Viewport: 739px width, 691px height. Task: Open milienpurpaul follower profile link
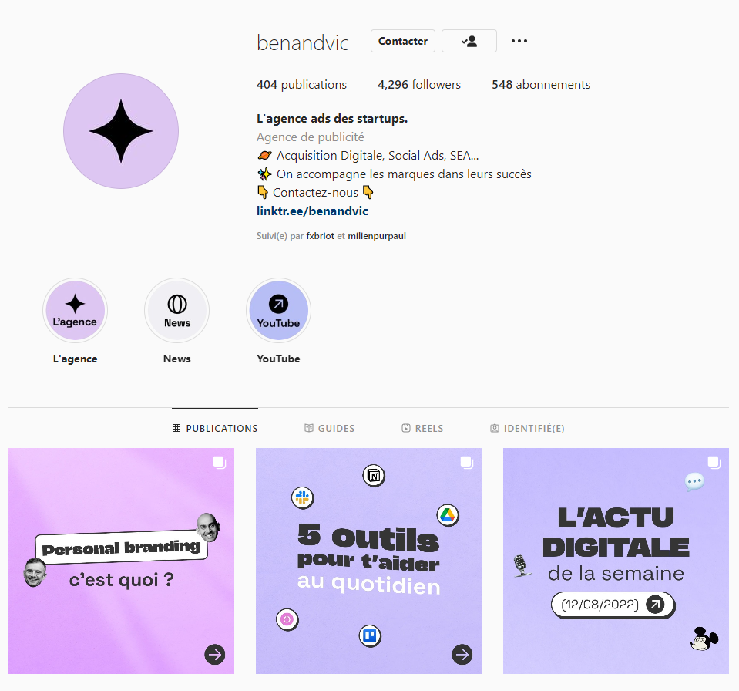[x=377, y=236]
